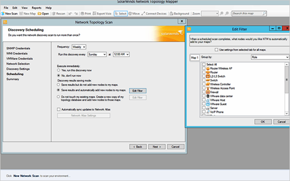
Task: Cancel the Network Topology Scan wizard
Action: coord(175,147)
